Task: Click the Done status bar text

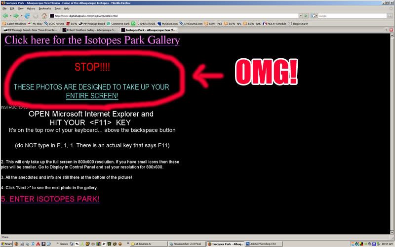Action: tap(5, 237)
